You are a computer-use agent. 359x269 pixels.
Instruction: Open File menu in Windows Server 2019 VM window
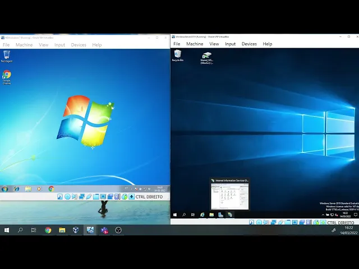pos(177,44)
